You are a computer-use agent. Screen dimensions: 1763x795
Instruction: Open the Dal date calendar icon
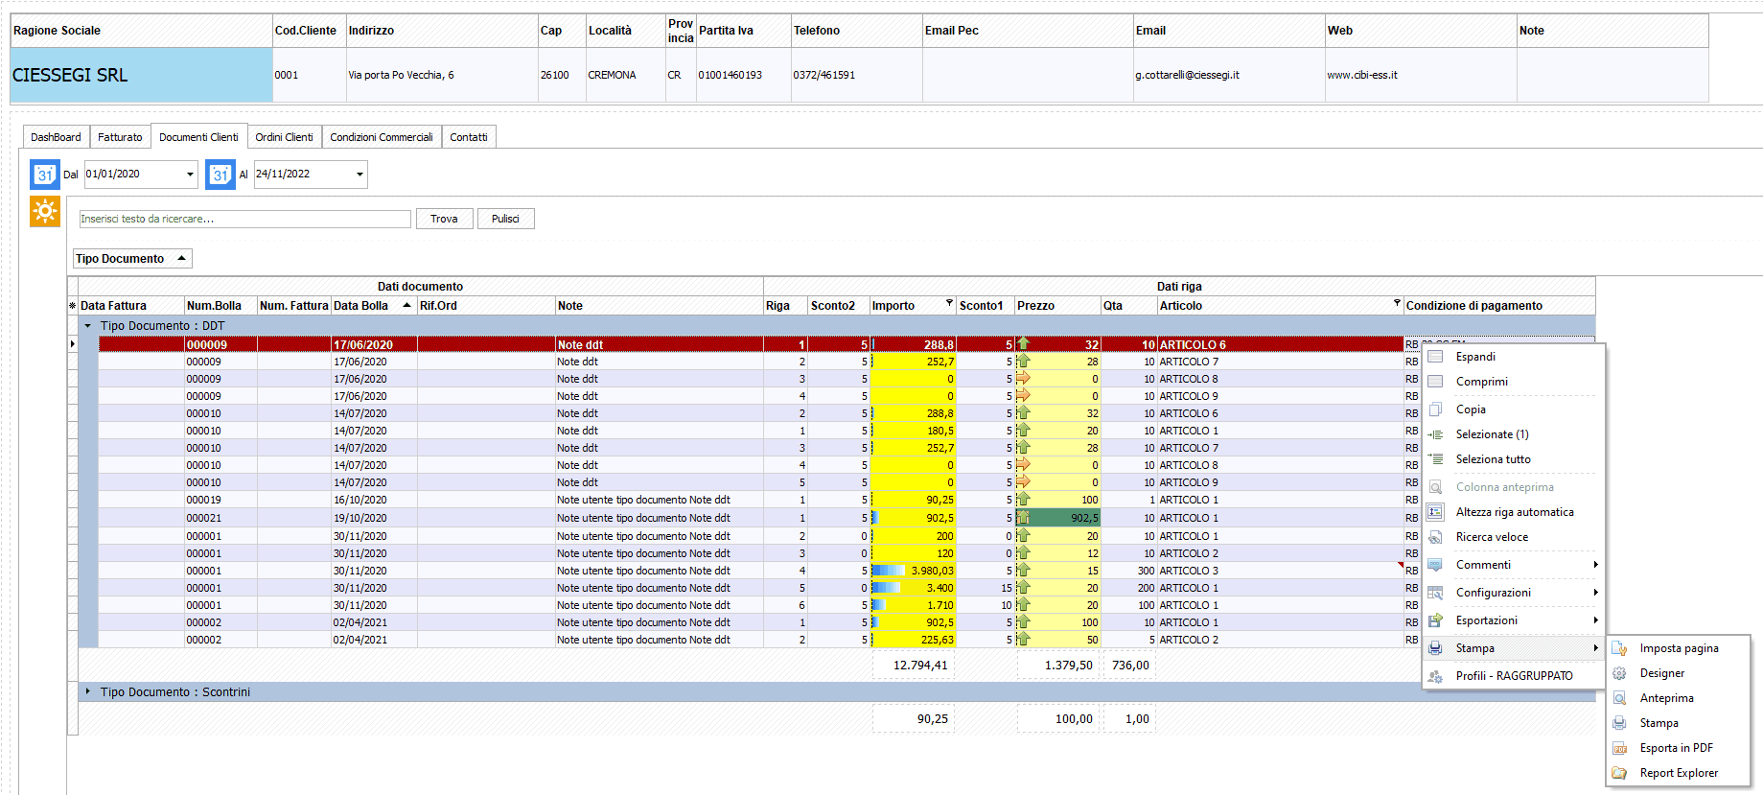click(45, 175)
